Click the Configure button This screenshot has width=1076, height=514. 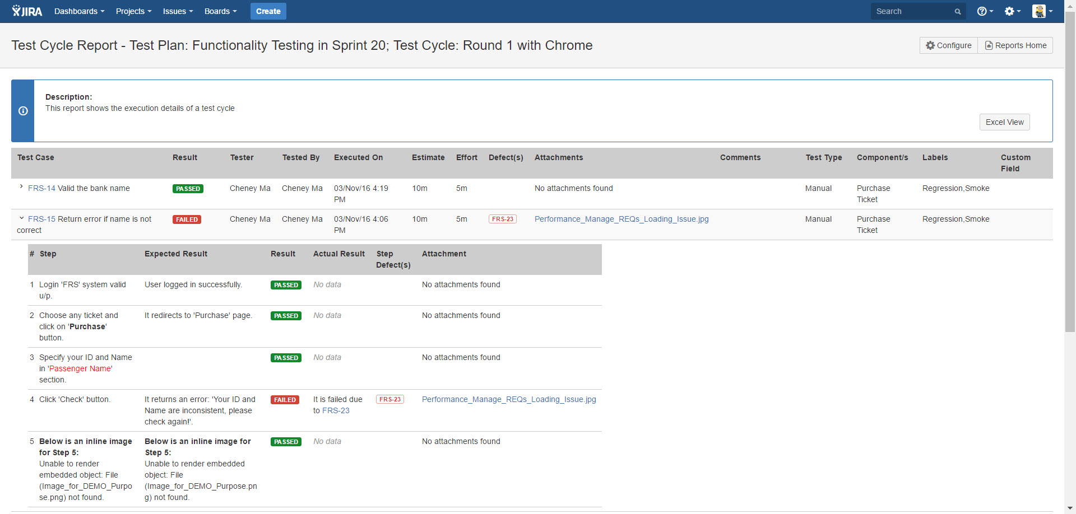click(x=949, y=45)
